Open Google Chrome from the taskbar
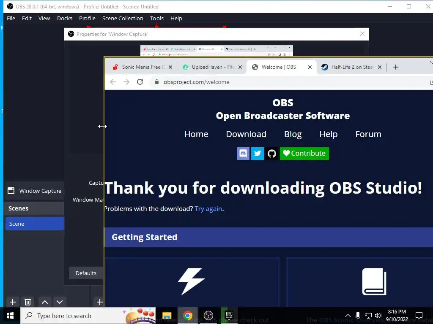Viewport: 433px width, 324px height. click(187, 316)
